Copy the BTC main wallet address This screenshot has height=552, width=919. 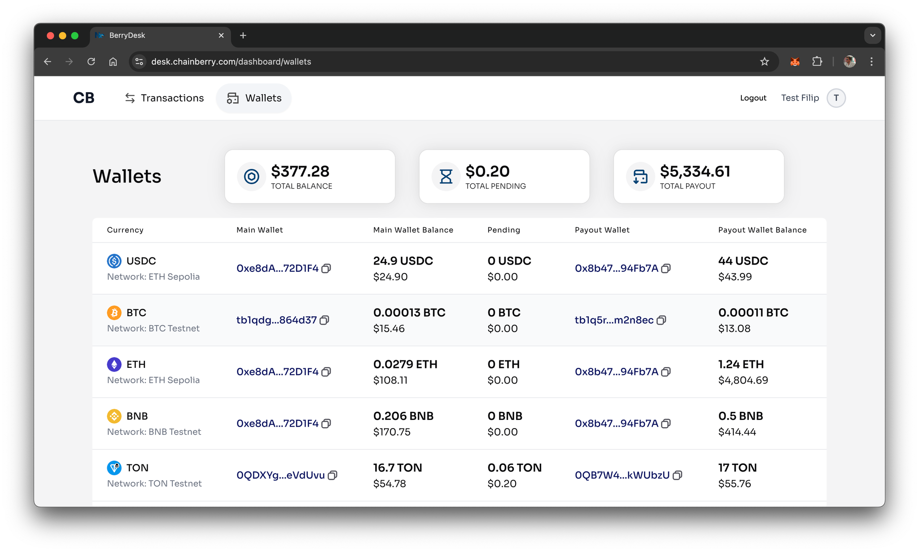click(x=324, y=320)
